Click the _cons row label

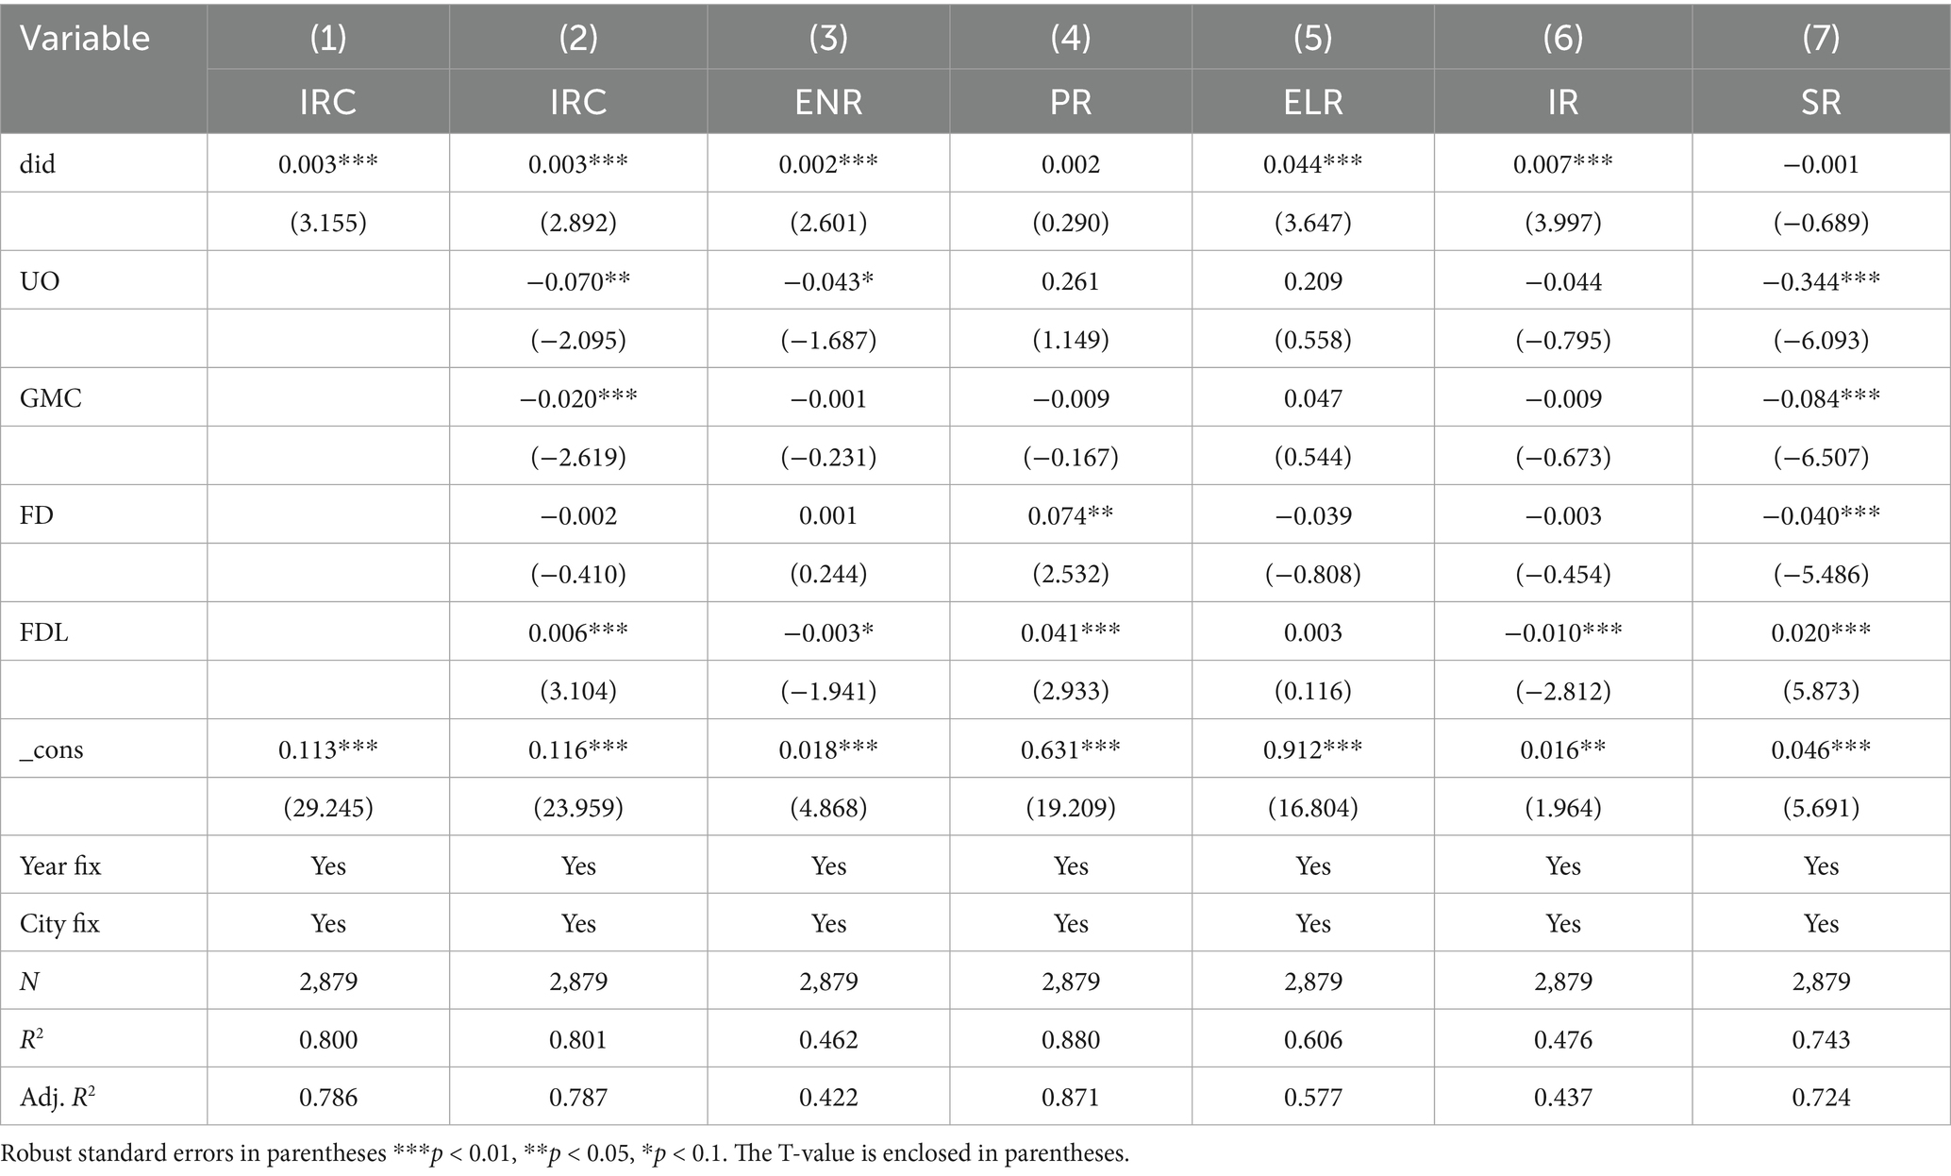tap(52, 750)
